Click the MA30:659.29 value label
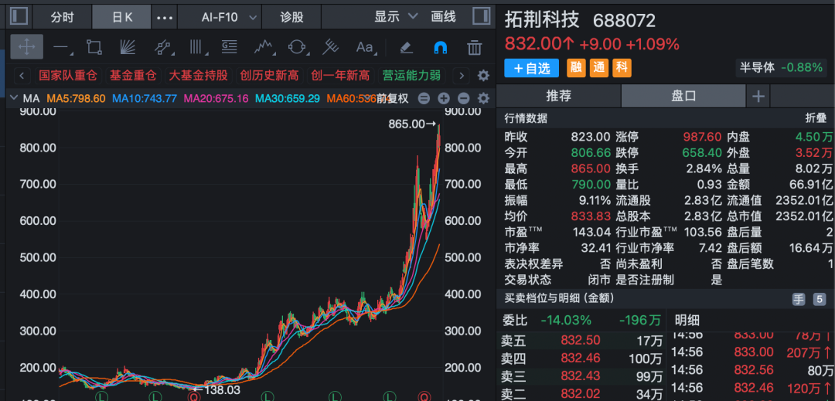Screen dimensions: 835x401 coord(288,98)
